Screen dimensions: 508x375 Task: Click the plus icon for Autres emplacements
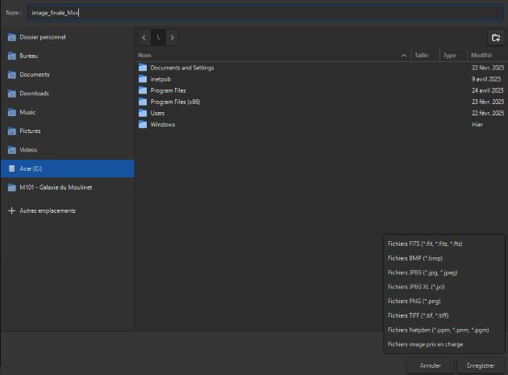tap(11, 210)
